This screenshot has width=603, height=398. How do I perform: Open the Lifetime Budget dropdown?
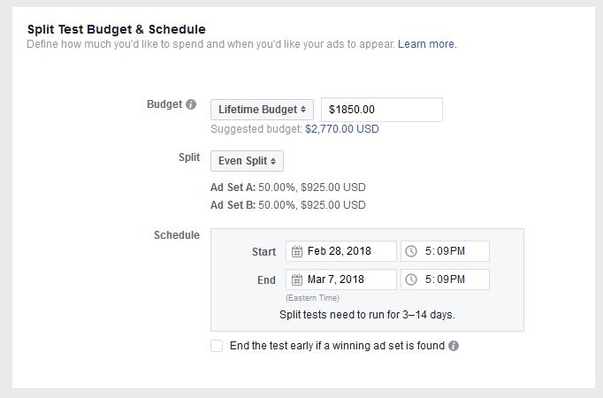[x=262, y=110]
